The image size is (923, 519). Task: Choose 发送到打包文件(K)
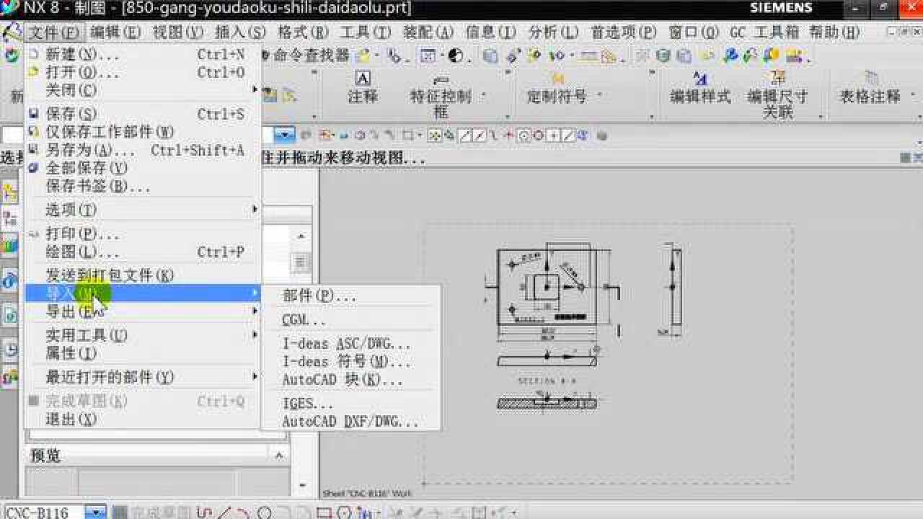pyautogui.click(x=143, y=275)
